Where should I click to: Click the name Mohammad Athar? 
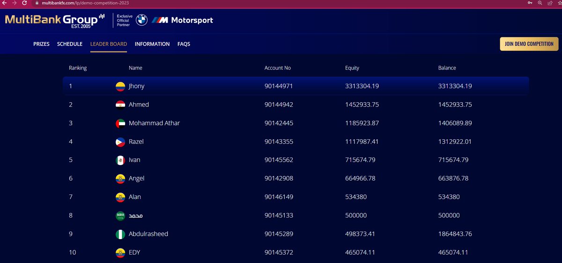tap(154, 123)
